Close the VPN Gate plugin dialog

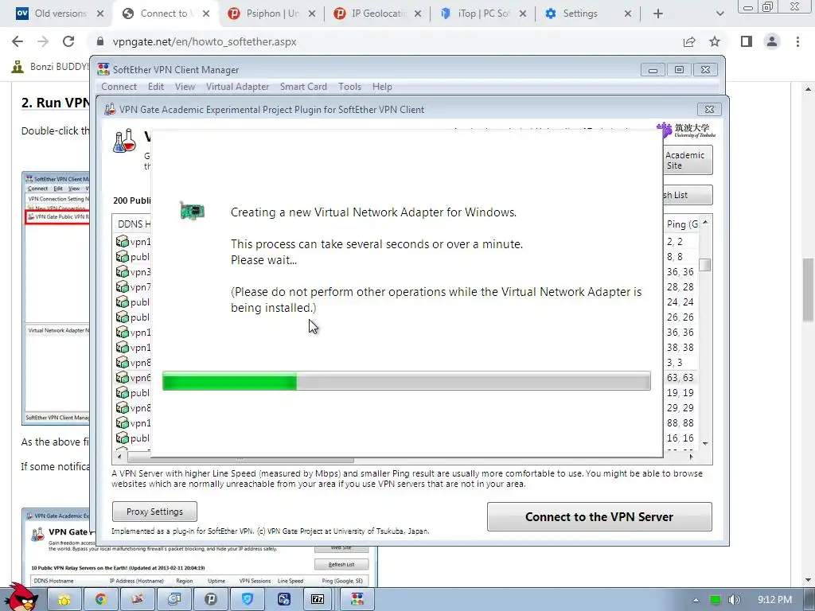(709, 109)
